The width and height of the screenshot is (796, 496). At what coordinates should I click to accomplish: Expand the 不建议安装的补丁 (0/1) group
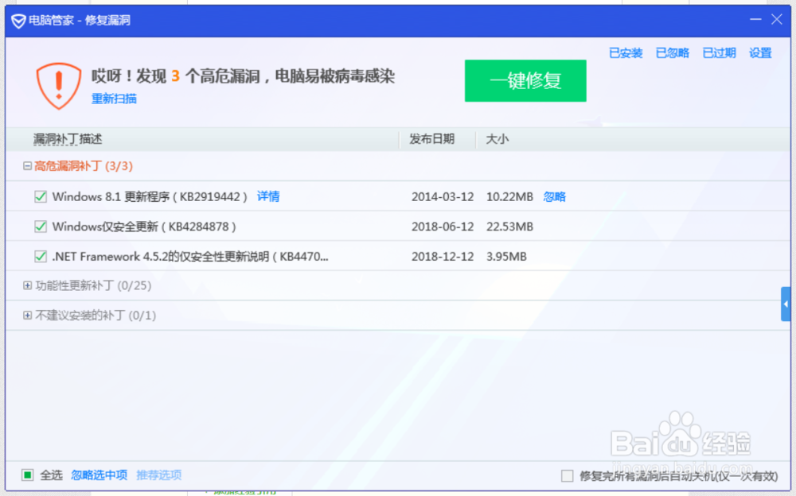tap(27, 316)
